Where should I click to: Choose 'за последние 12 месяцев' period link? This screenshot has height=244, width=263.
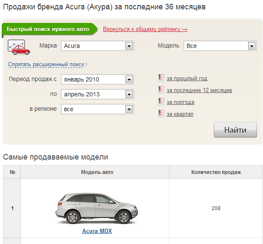[199, 90]
